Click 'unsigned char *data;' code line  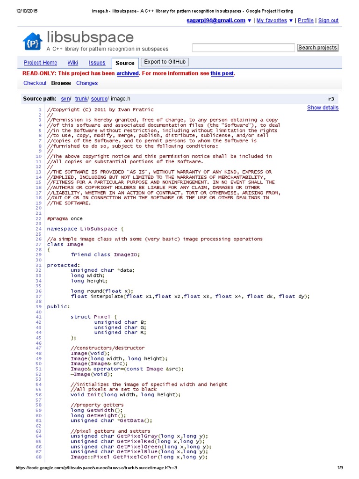pos(102,270)
